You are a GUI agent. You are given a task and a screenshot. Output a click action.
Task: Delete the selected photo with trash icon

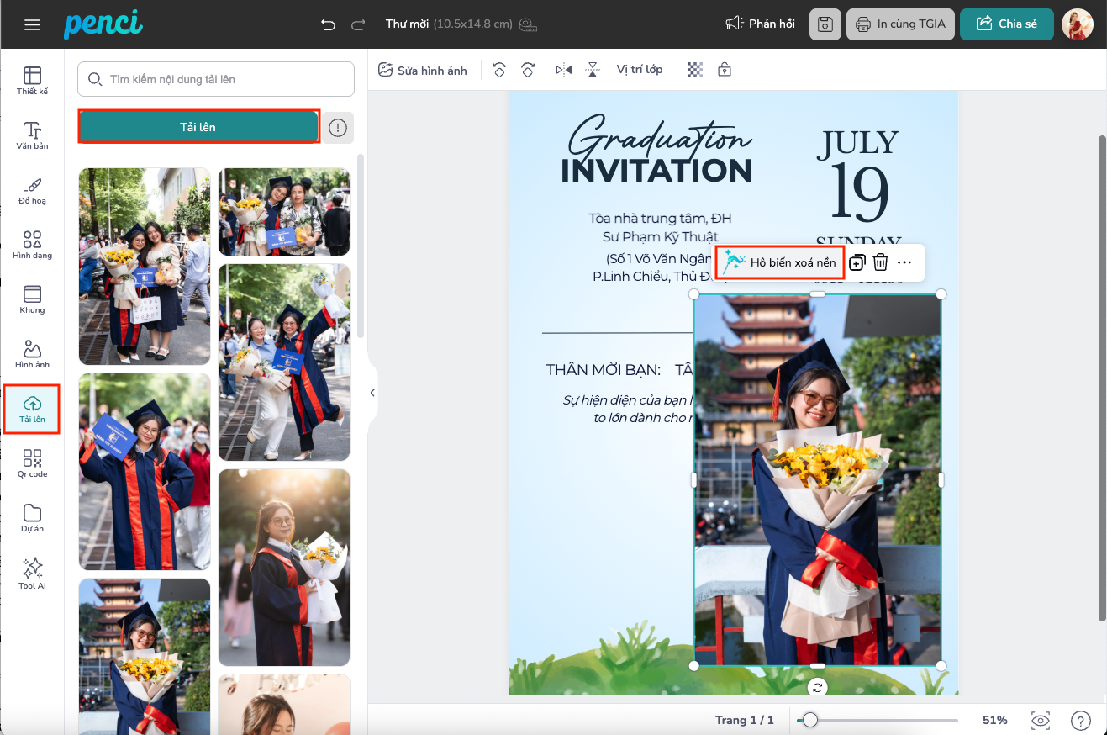[880, 262]
